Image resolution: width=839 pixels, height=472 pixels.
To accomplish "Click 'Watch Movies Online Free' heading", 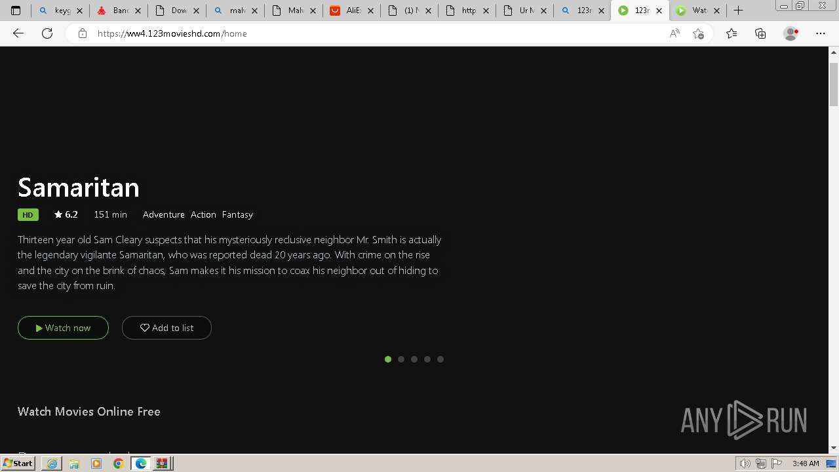I will (x=89, y=412).
